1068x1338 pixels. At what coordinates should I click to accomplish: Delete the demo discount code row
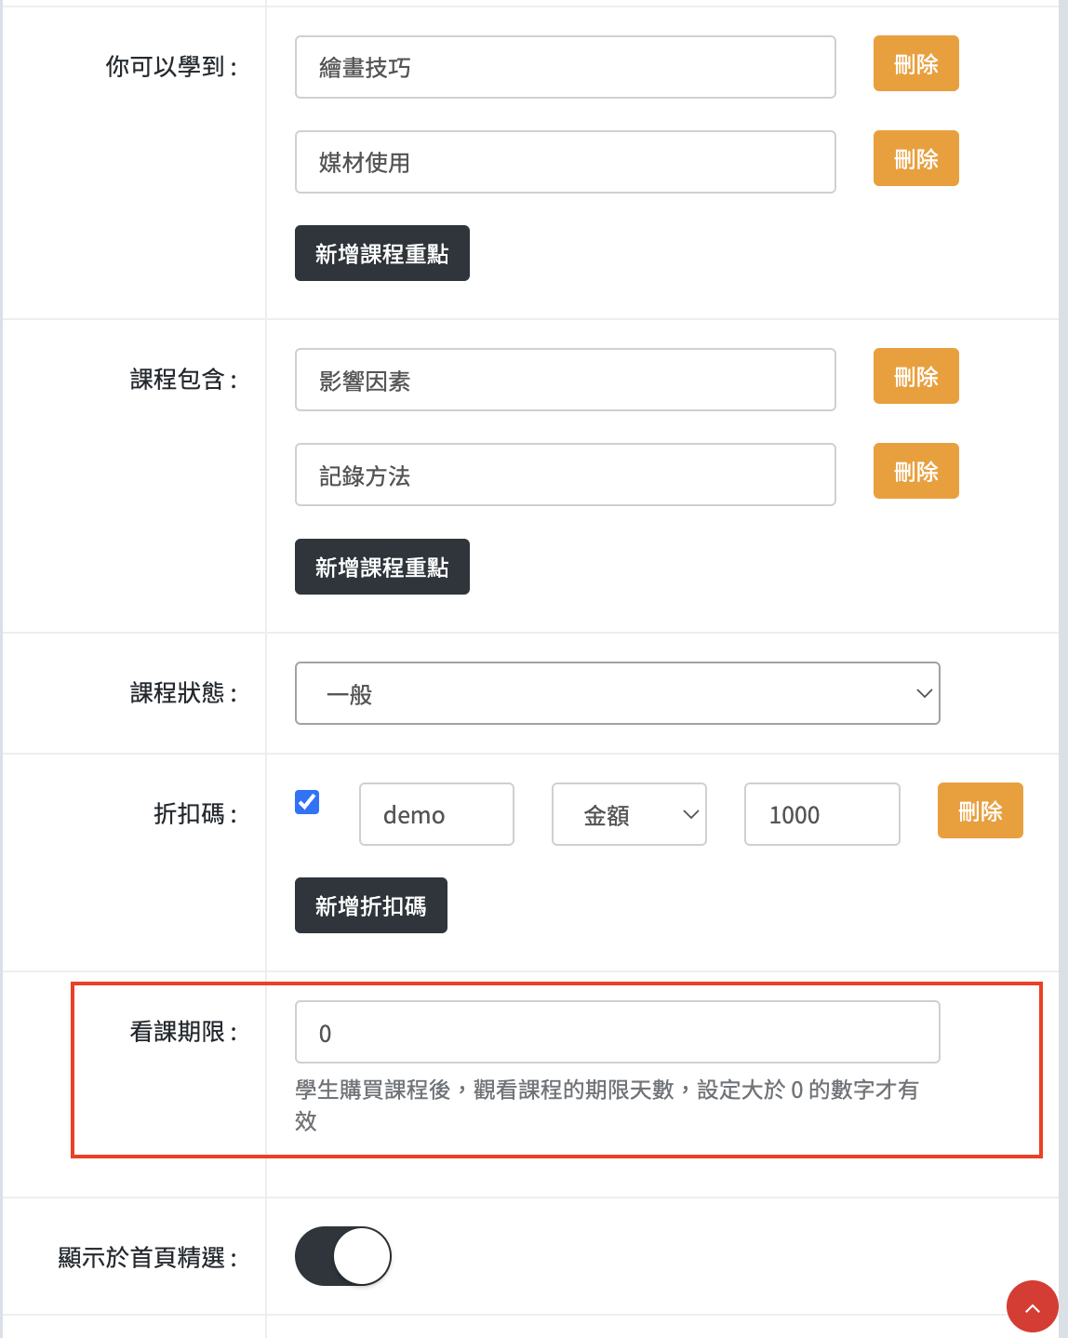point(980,811)
